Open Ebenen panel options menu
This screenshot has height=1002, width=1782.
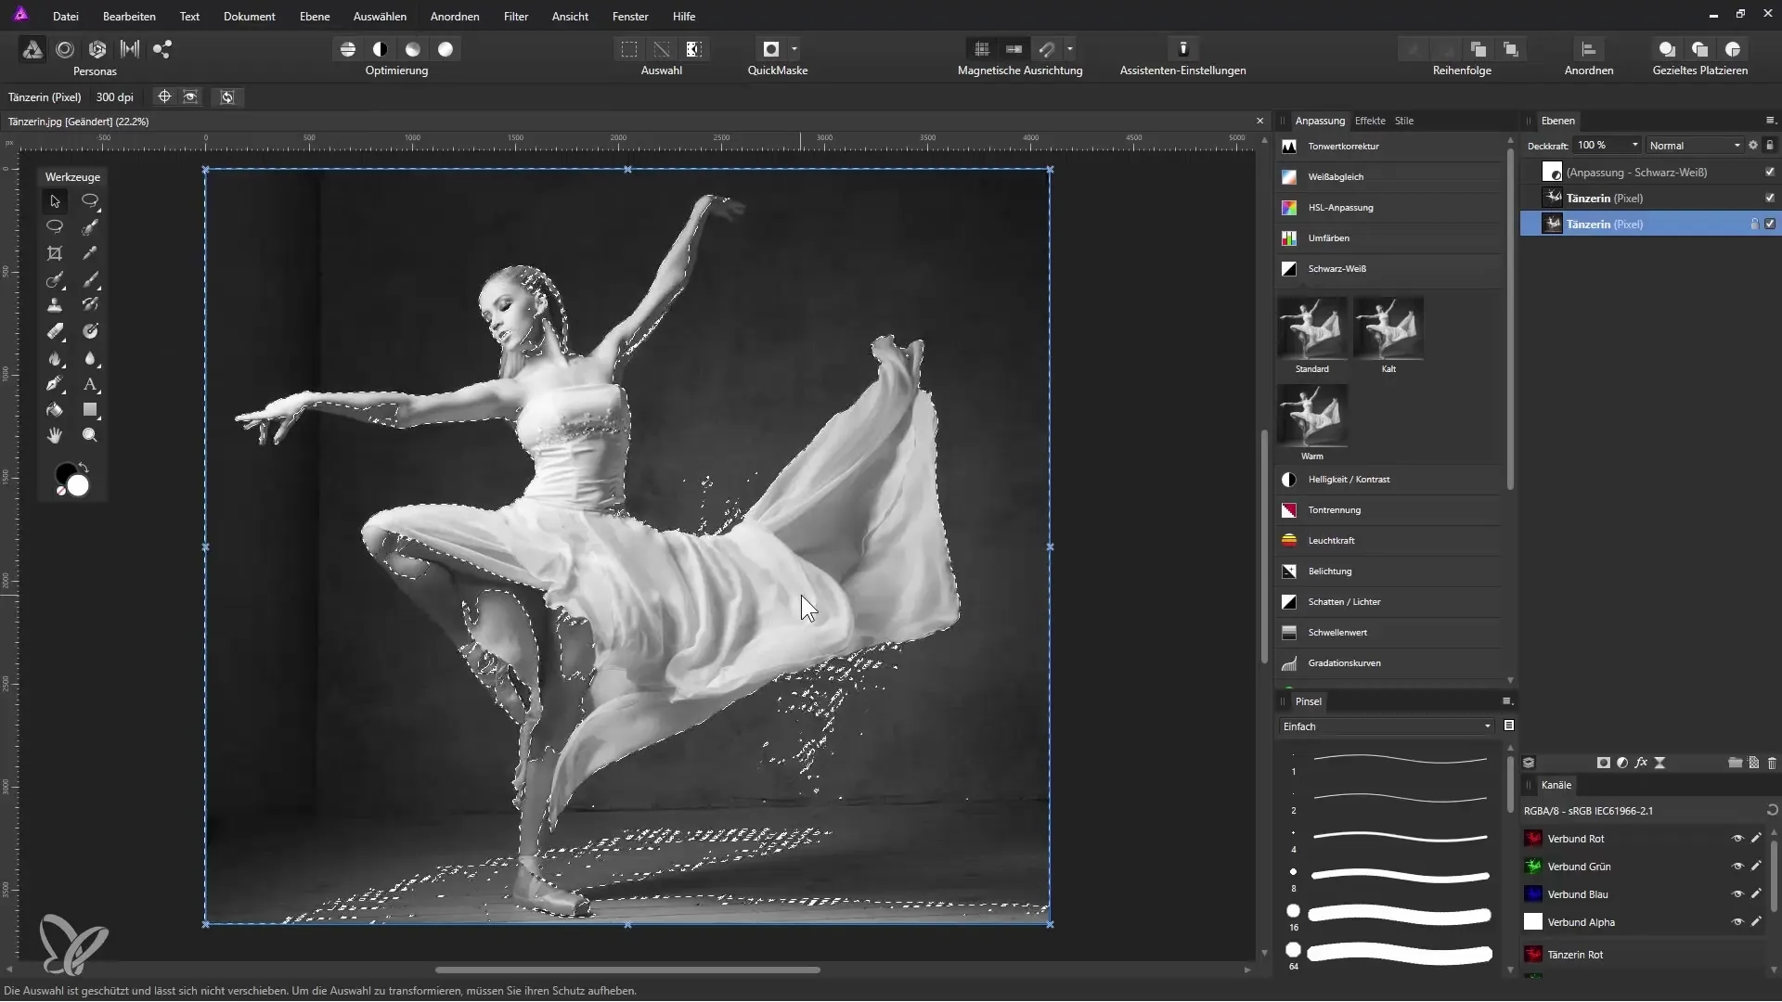point(1770,121)
